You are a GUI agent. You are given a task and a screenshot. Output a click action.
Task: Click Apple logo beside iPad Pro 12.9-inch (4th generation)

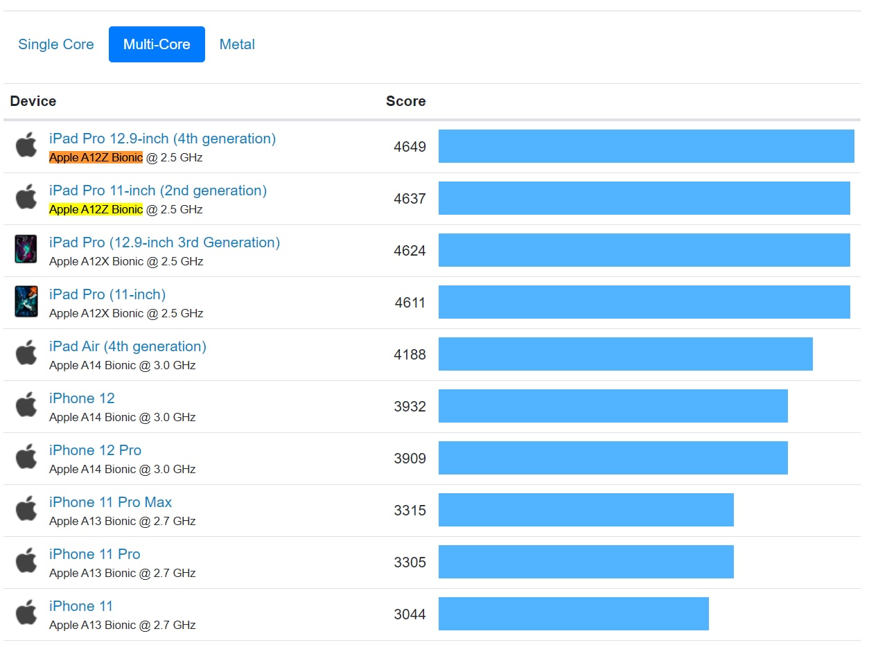26,145
